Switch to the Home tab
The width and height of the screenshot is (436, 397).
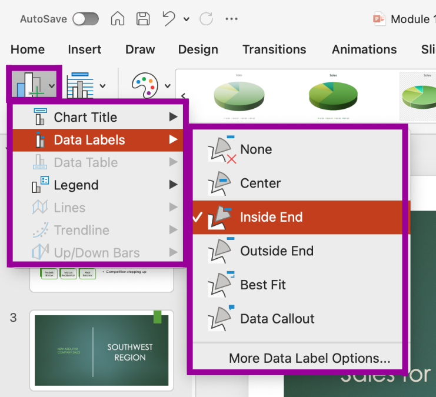[28, 49]
